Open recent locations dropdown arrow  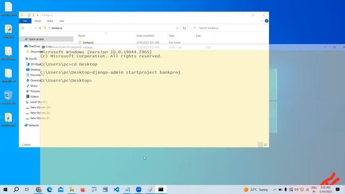point(35,28)
